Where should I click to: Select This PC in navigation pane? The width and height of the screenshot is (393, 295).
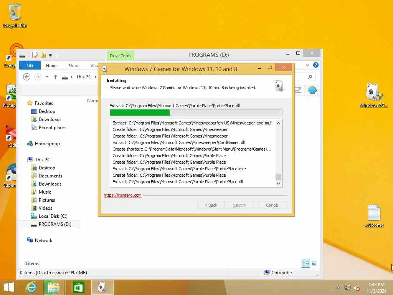[42, 159]
